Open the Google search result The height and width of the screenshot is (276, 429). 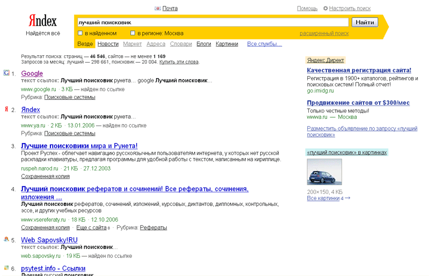pyautogui.click(x=32, y=73)
